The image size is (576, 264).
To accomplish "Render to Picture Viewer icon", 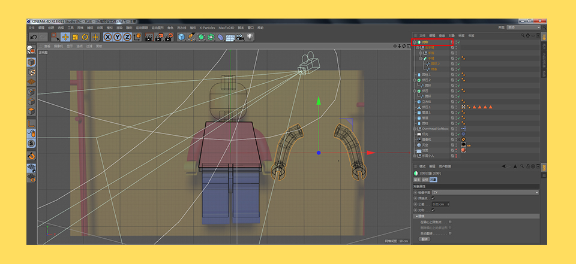I will pos(158,37).
